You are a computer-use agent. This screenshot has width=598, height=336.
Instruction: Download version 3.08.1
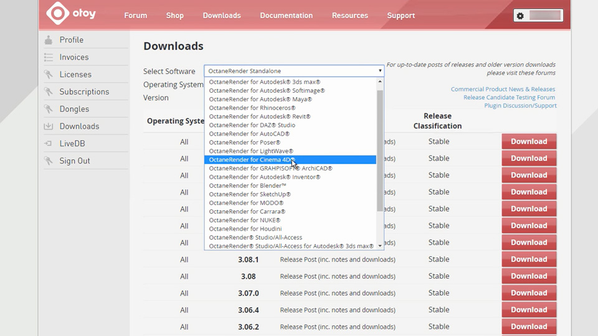pyautogui.click(x=529, y=259)
